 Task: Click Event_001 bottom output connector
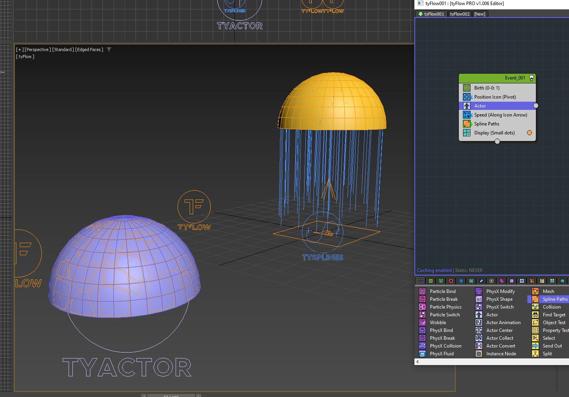pyautogui.click(x=497, y=141)
